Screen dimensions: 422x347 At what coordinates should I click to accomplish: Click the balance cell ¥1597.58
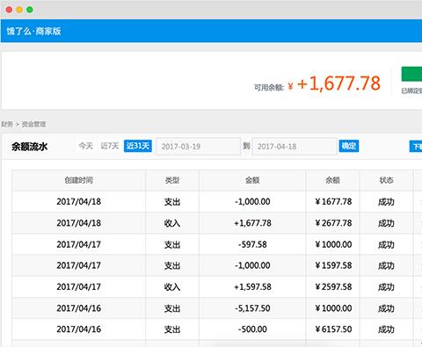[x=333, y=265]
